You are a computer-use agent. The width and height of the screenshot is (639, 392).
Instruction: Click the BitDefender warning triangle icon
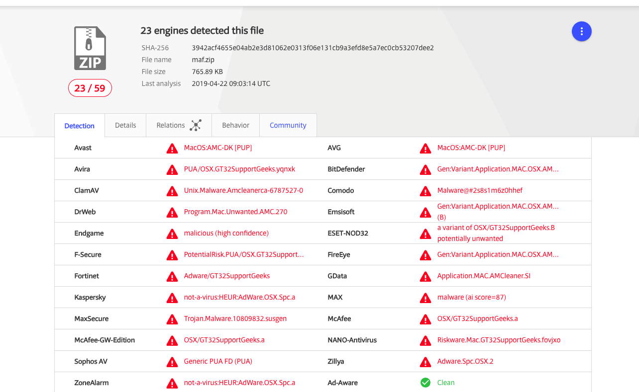[426, 169]
